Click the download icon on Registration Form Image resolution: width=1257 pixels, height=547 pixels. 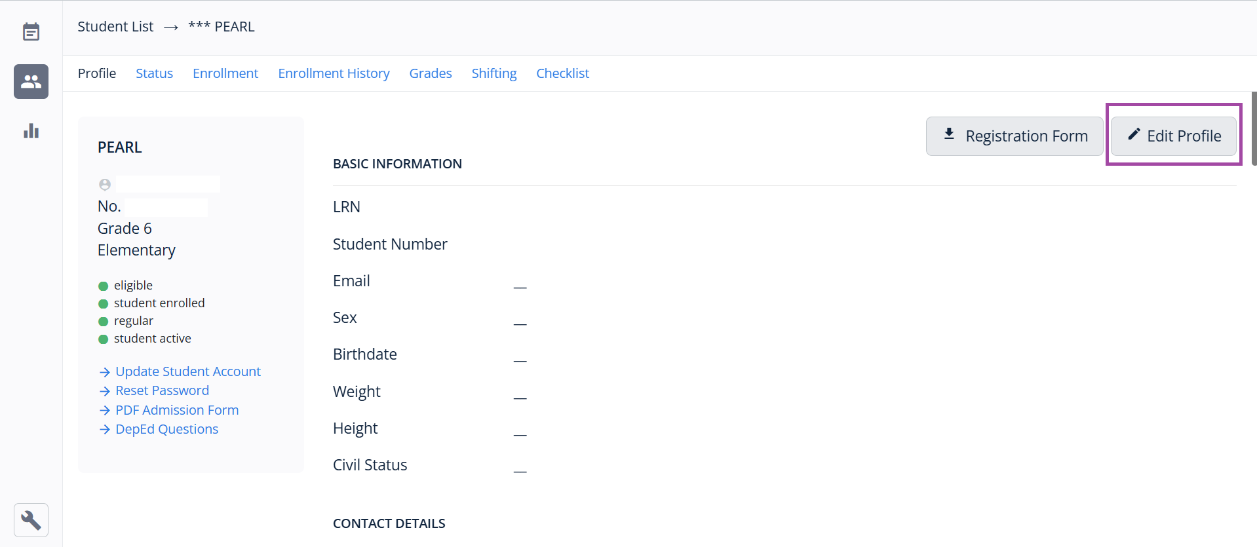(x=948, y=134)
